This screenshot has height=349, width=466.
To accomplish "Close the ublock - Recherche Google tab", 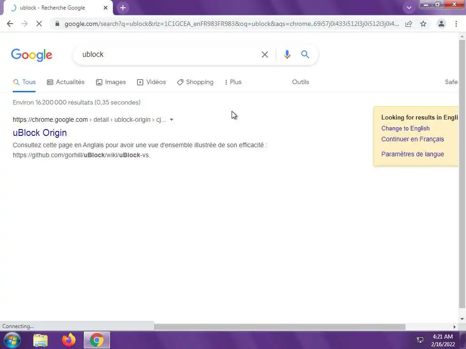I will pos(106,8).
